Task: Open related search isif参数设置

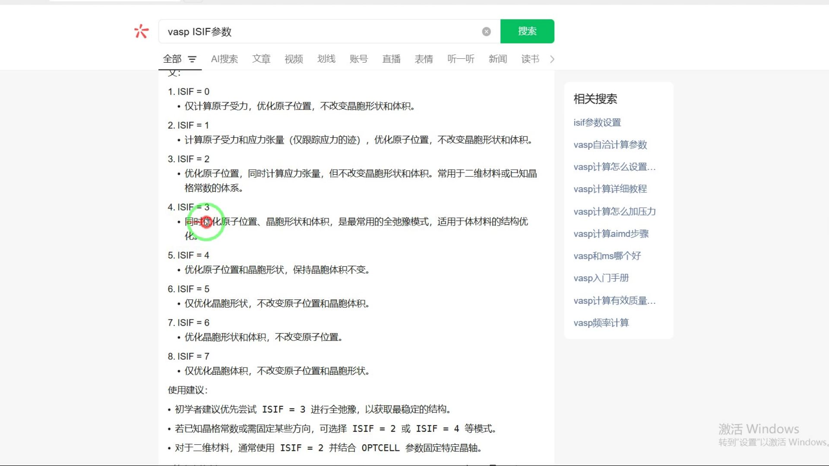Action: (x=597, y=123)
